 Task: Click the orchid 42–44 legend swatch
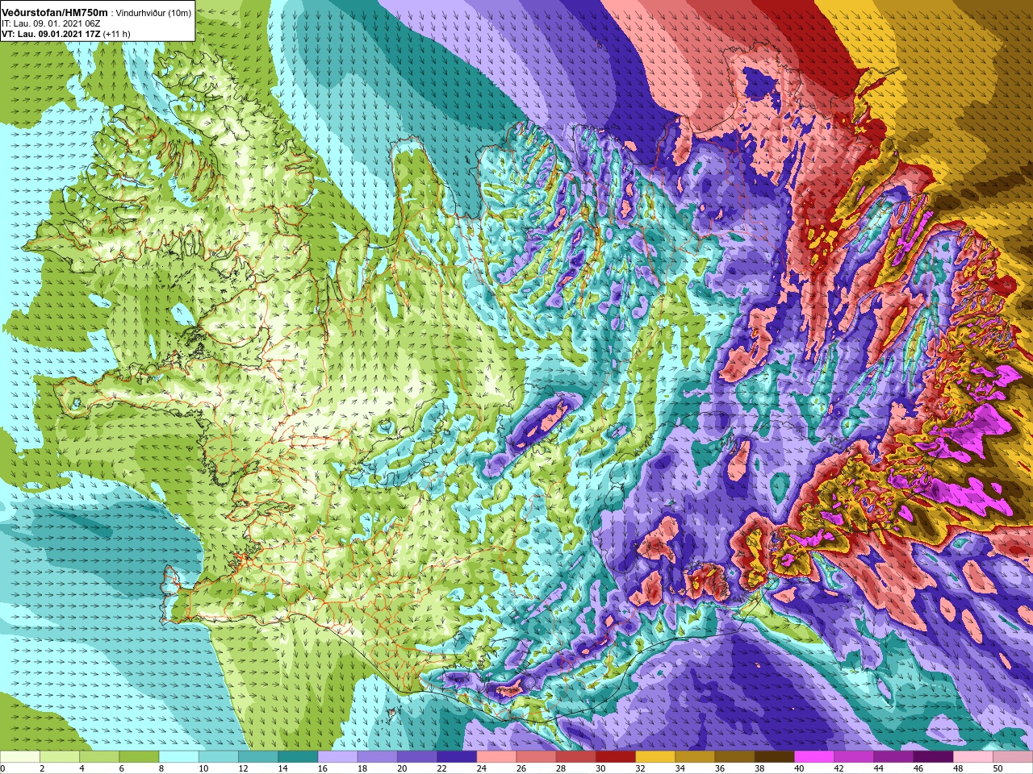(854, 755)
